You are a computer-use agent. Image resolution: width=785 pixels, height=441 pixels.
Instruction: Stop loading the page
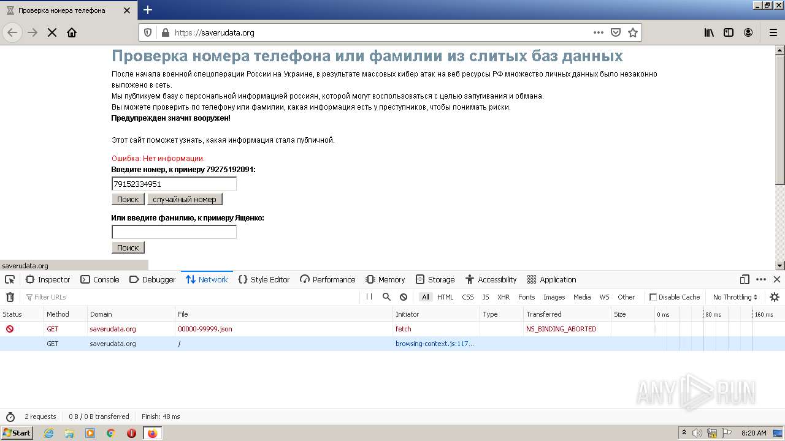click(52, 32)
